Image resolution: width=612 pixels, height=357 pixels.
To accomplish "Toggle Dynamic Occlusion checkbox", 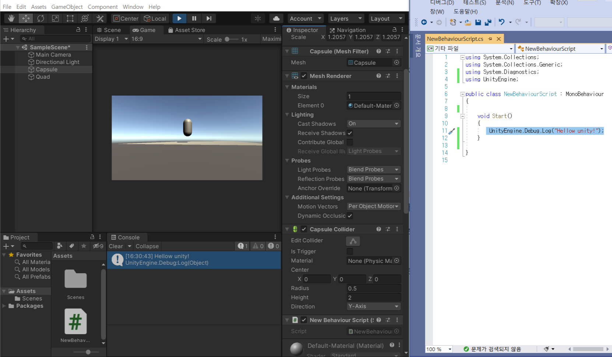I will coord(350,216).
